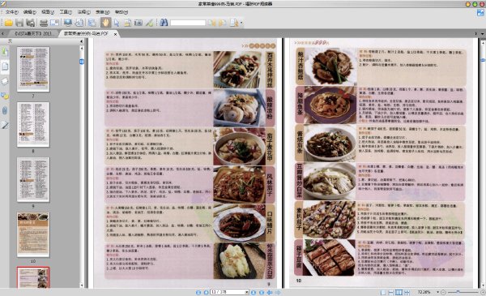Screen dimensions: 486x296
Task: Open the zoom percentage dropdown
Action: pyautogui.click(x=437, y=292)
